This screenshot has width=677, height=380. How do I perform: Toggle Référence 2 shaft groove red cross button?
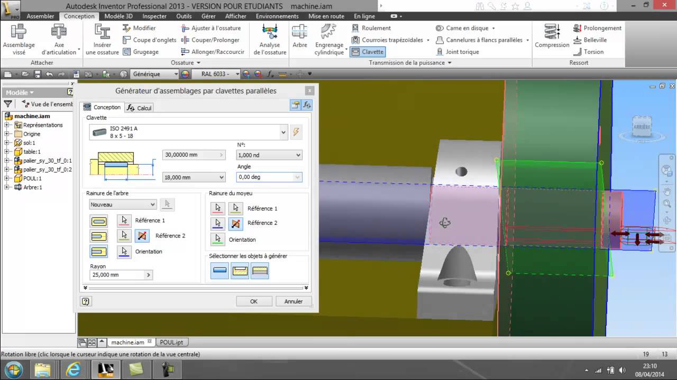pos(141,235)
